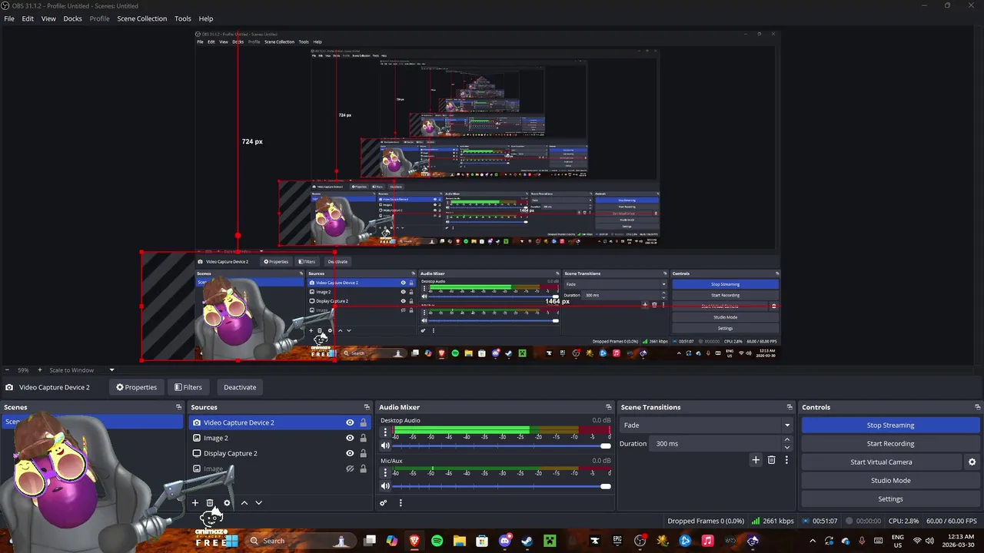The height and width of the screenshot is (553, 984).
Task: Open the Edit menu
Action: (28, 18)
